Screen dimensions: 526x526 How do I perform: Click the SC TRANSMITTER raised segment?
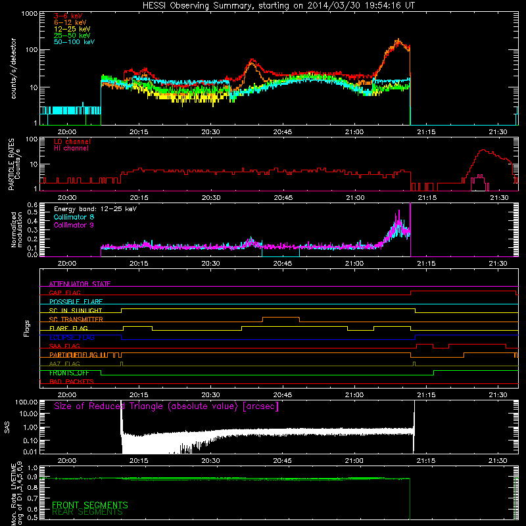(281, 317)
